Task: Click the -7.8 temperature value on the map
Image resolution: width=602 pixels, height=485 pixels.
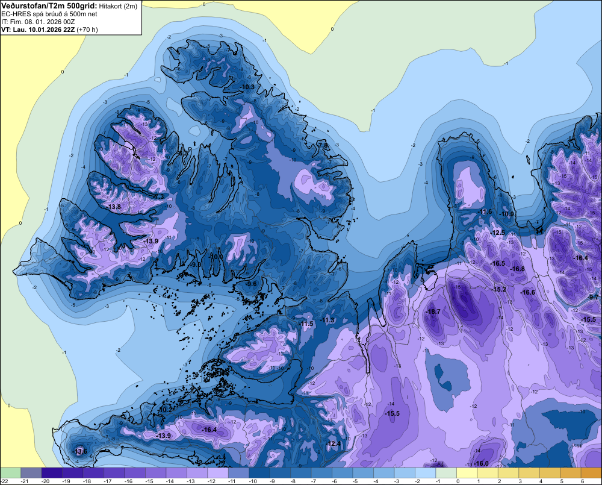Action: pyautogui.click(x=323, y=145)
